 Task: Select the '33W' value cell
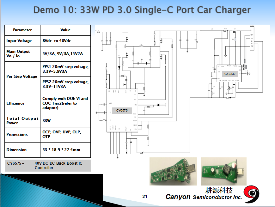click(65, 121)
